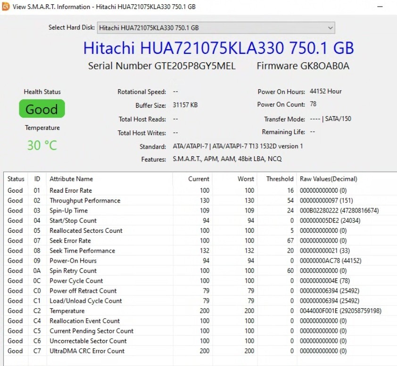The height and width of the screenshot is (366, 397).
Task: Click raw value 00000000004E (78)
Action: click(x=324, y=281)
